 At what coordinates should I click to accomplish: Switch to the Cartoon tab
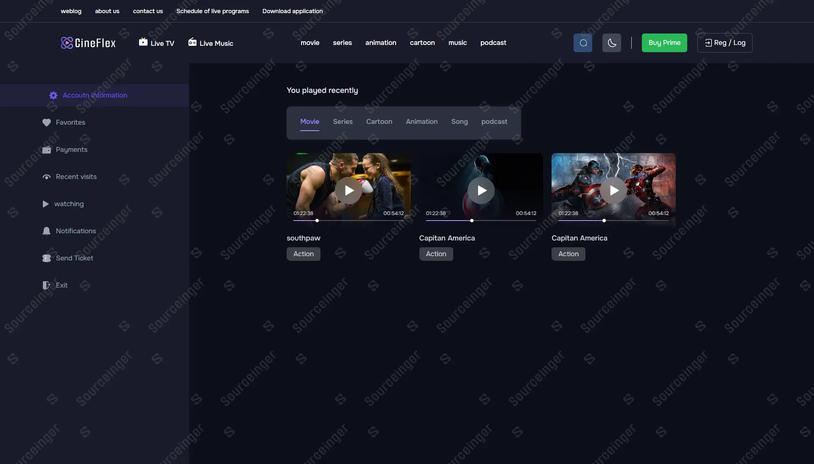coord(379,122)
